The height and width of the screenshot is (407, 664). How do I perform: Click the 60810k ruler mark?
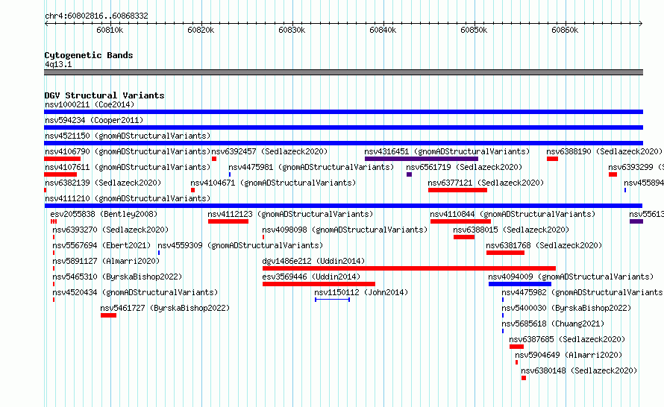click(x=110, y=30)
